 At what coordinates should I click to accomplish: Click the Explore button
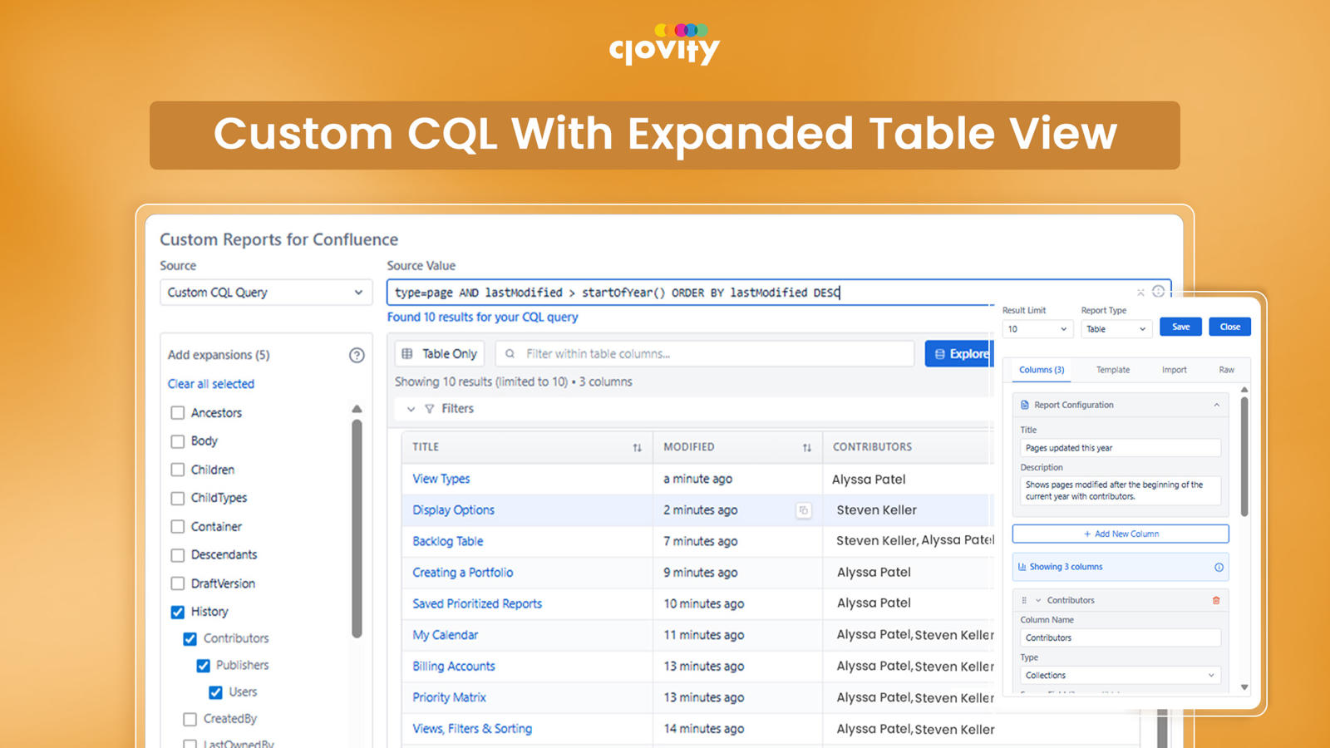pyautogui.click(x=960, y=354)
